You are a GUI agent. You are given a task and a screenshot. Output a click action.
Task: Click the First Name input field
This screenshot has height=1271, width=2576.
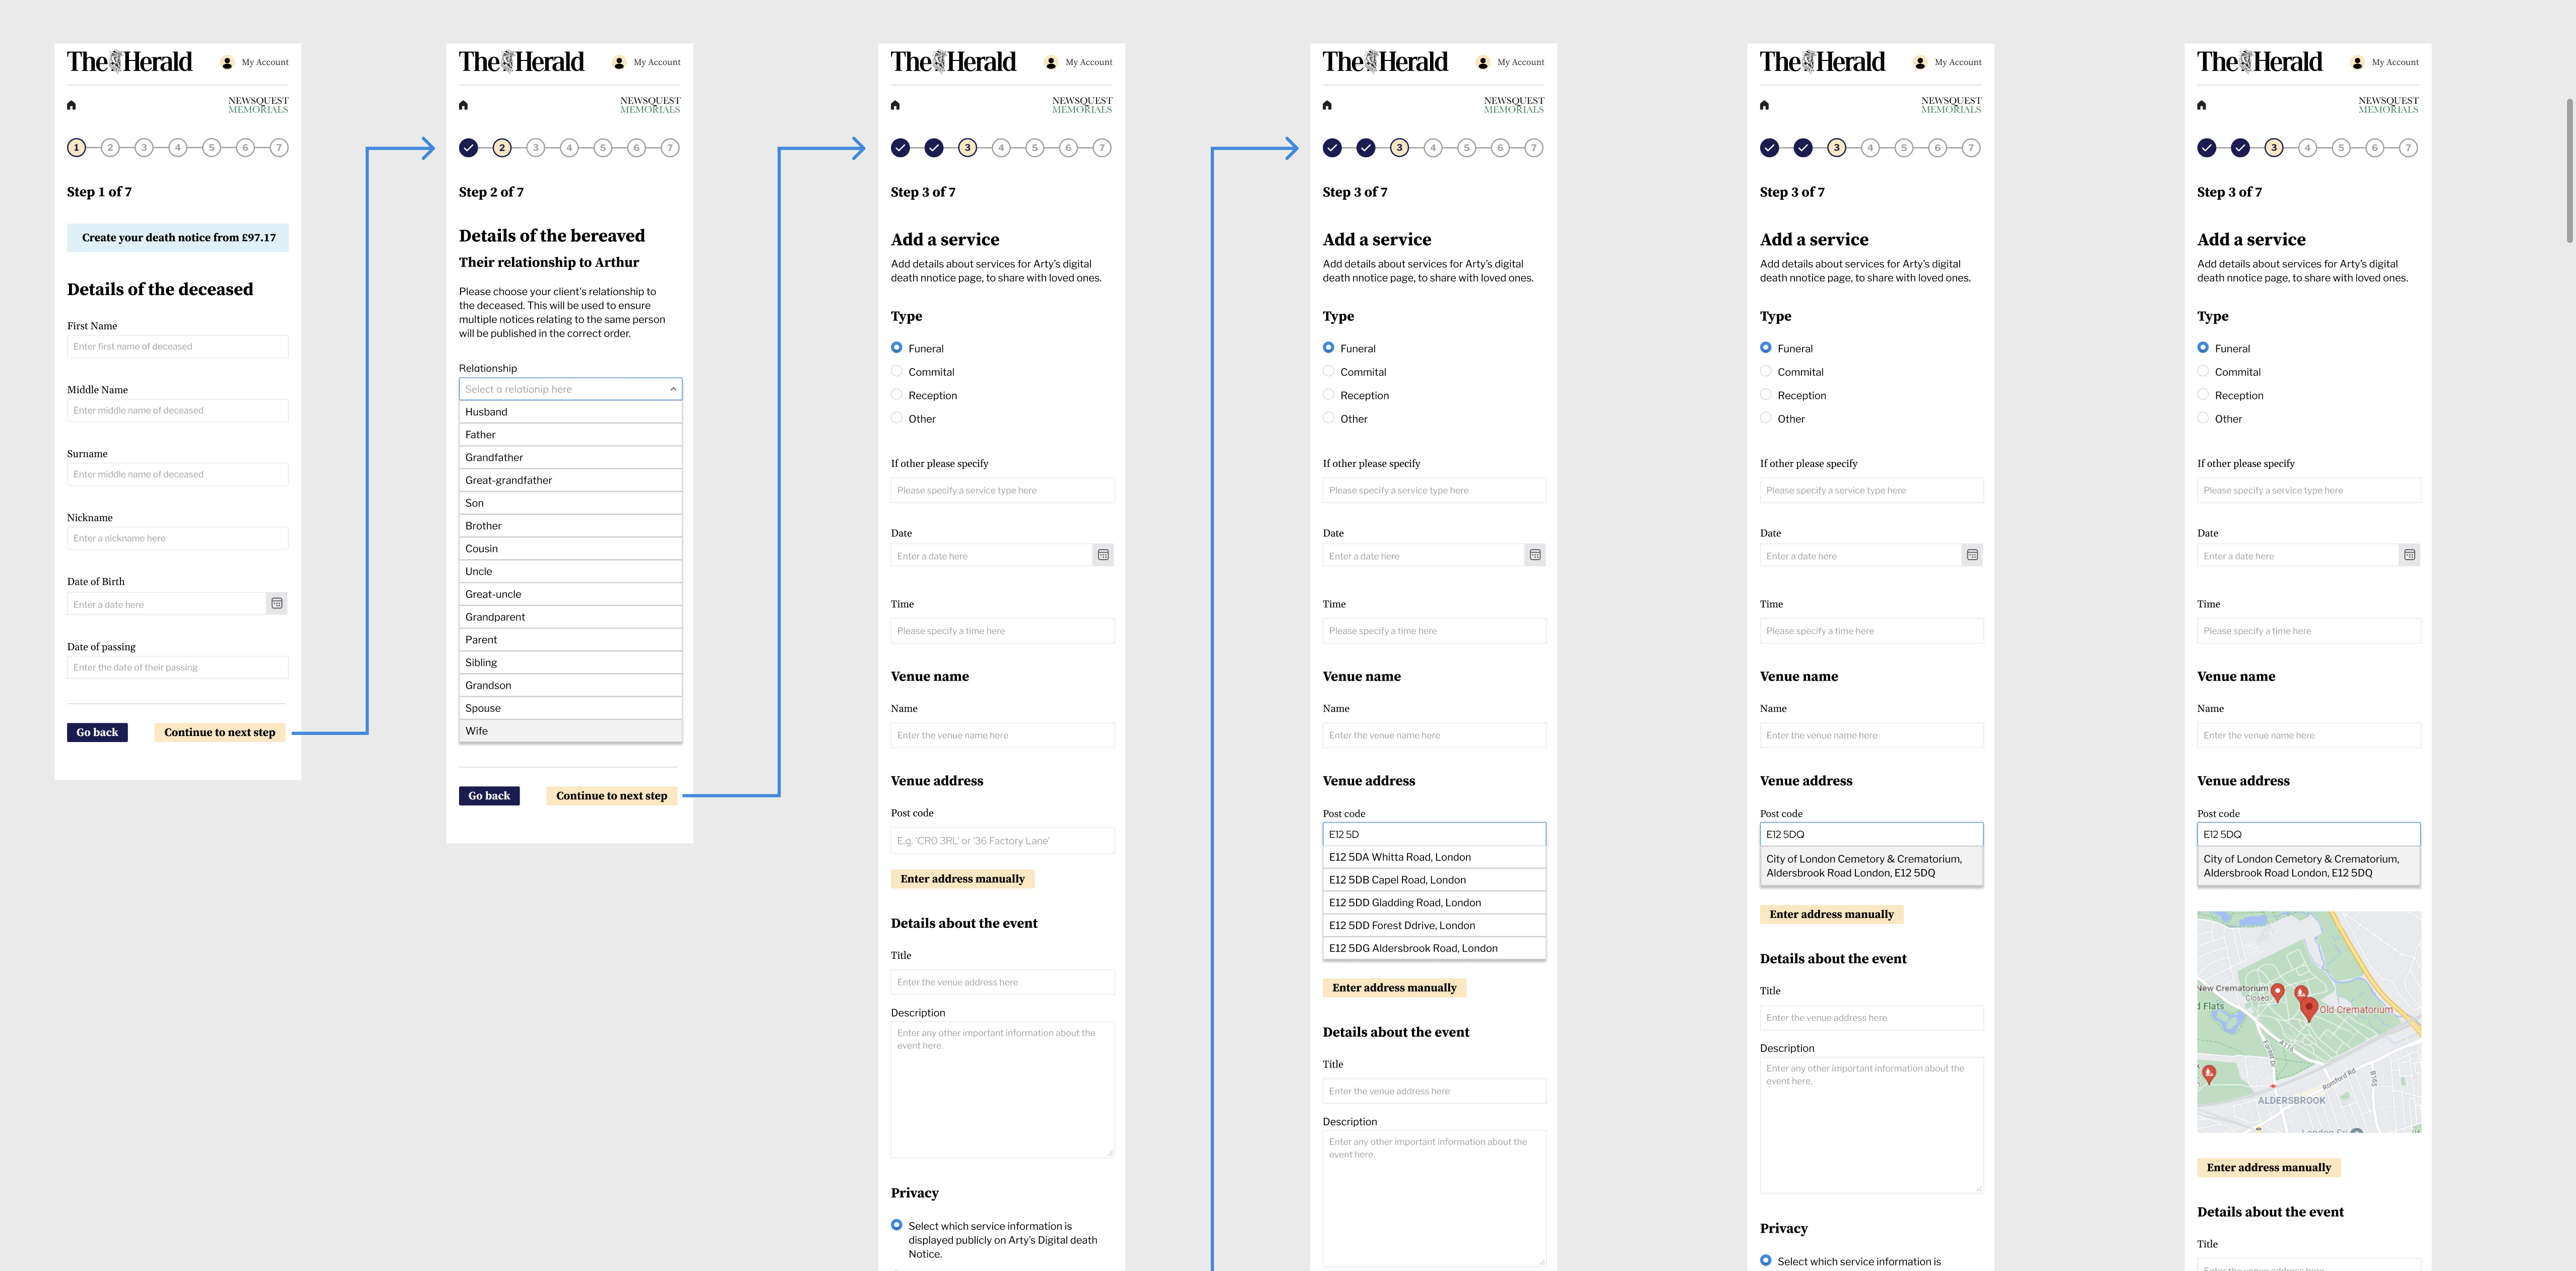click(178, 346)
